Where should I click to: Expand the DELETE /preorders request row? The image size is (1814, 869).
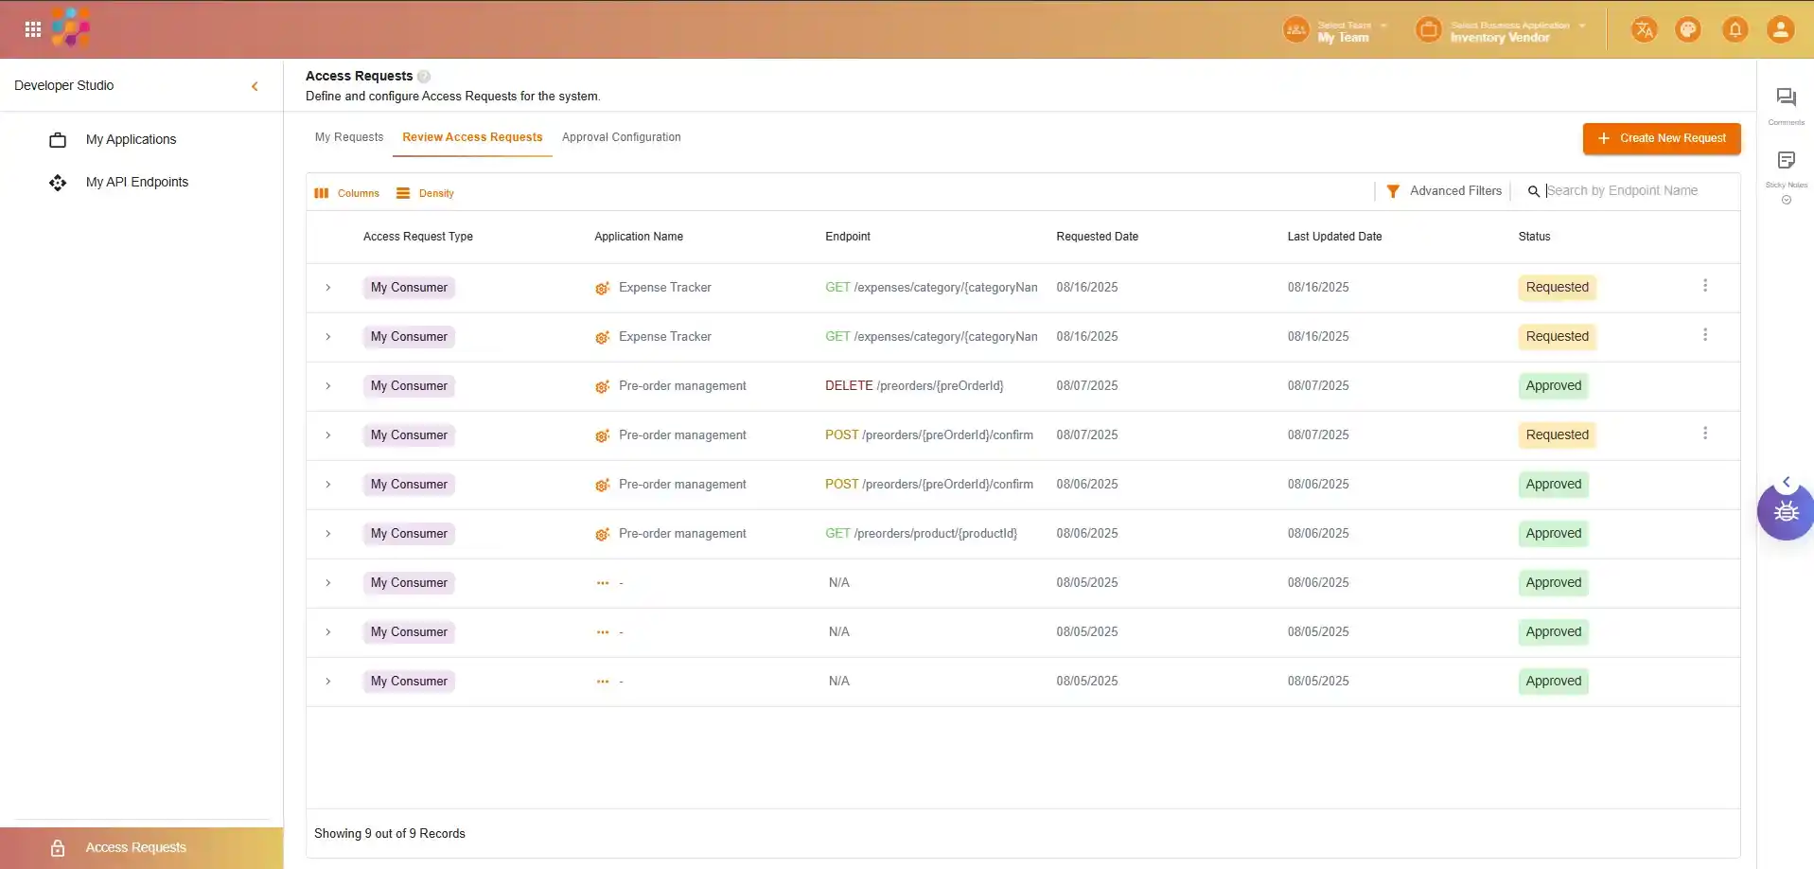[x=328, y=386]
